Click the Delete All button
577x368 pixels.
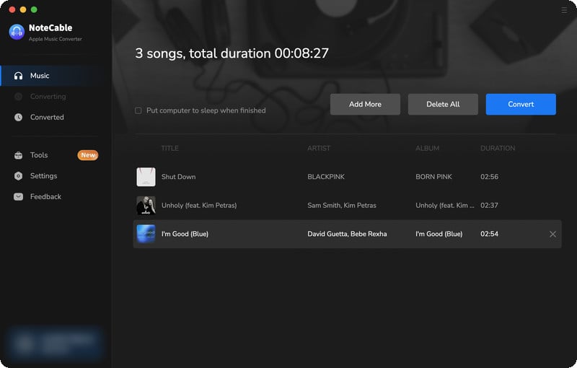pos(443,104)
